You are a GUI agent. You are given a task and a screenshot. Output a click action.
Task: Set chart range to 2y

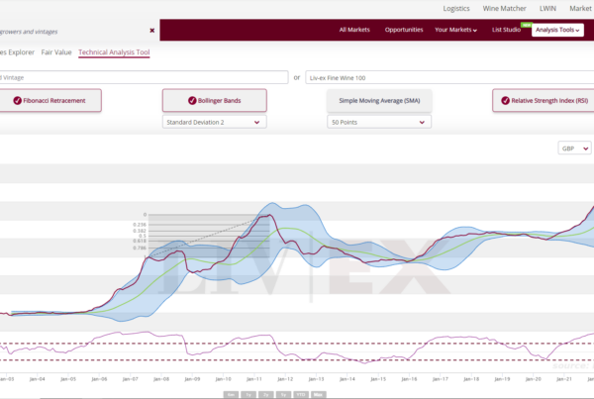(x=266, y=394)
